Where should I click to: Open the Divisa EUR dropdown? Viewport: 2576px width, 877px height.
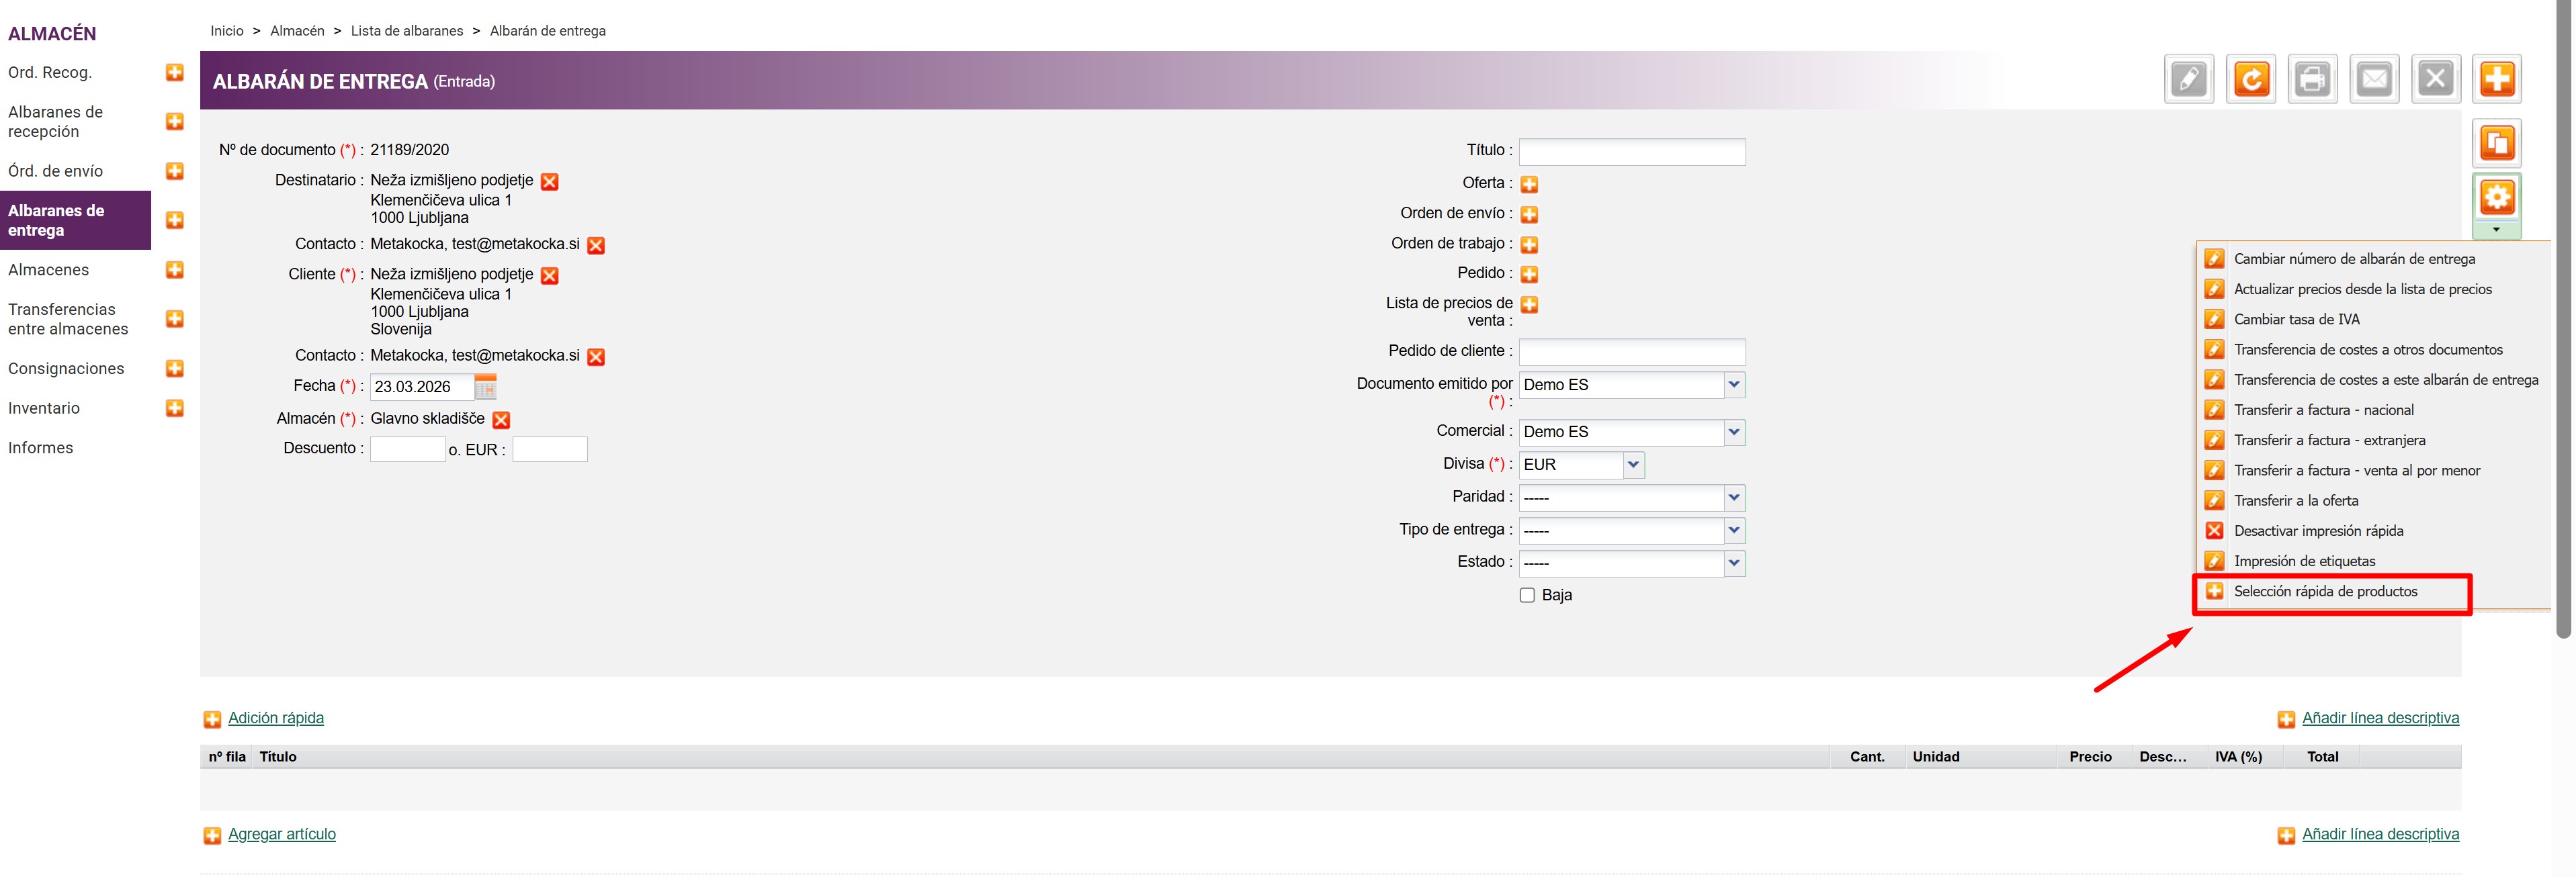1632,465
